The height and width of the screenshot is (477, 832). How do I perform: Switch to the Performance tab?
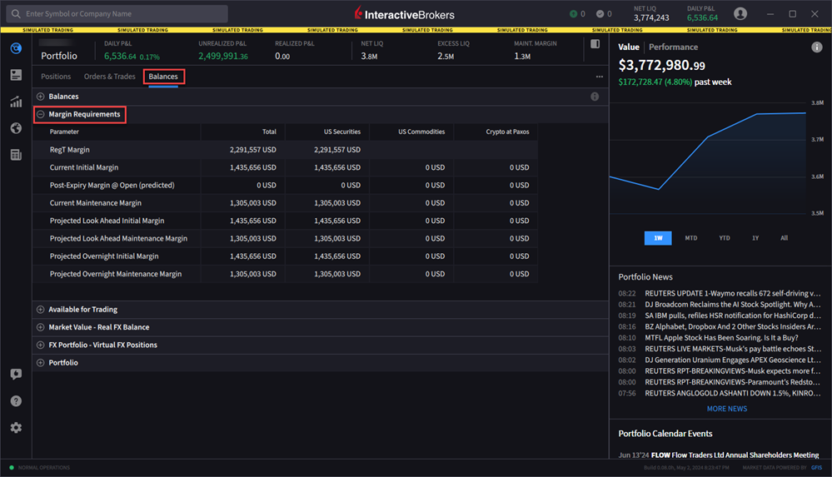[674, 47]
